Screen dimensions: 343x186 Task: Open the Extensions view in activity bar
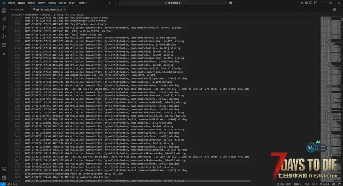click(x=4, y=45)
